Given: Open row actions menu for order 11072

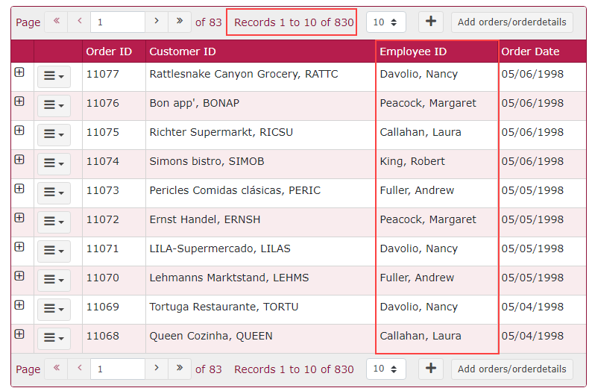Looking at the screenshot, I should click(54, 221).
